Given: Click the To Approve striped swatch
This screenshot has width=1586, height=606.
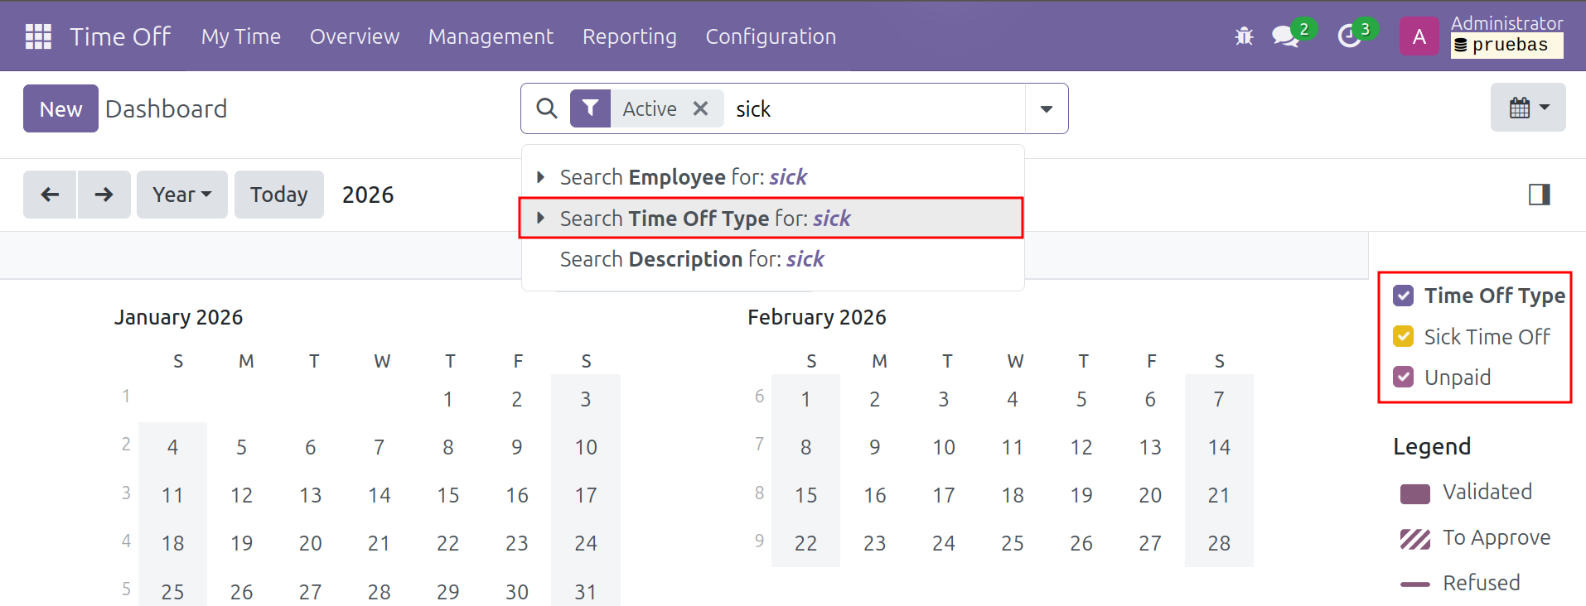Looking at the screenshot, I should point(1414,539).
